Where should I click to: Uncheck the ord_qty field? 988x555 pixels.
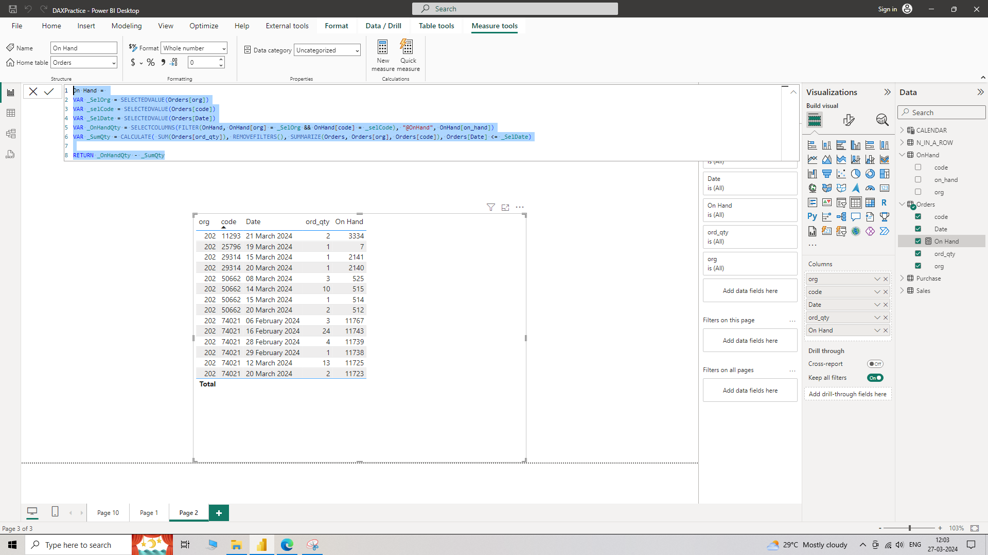tap(918, 253)
